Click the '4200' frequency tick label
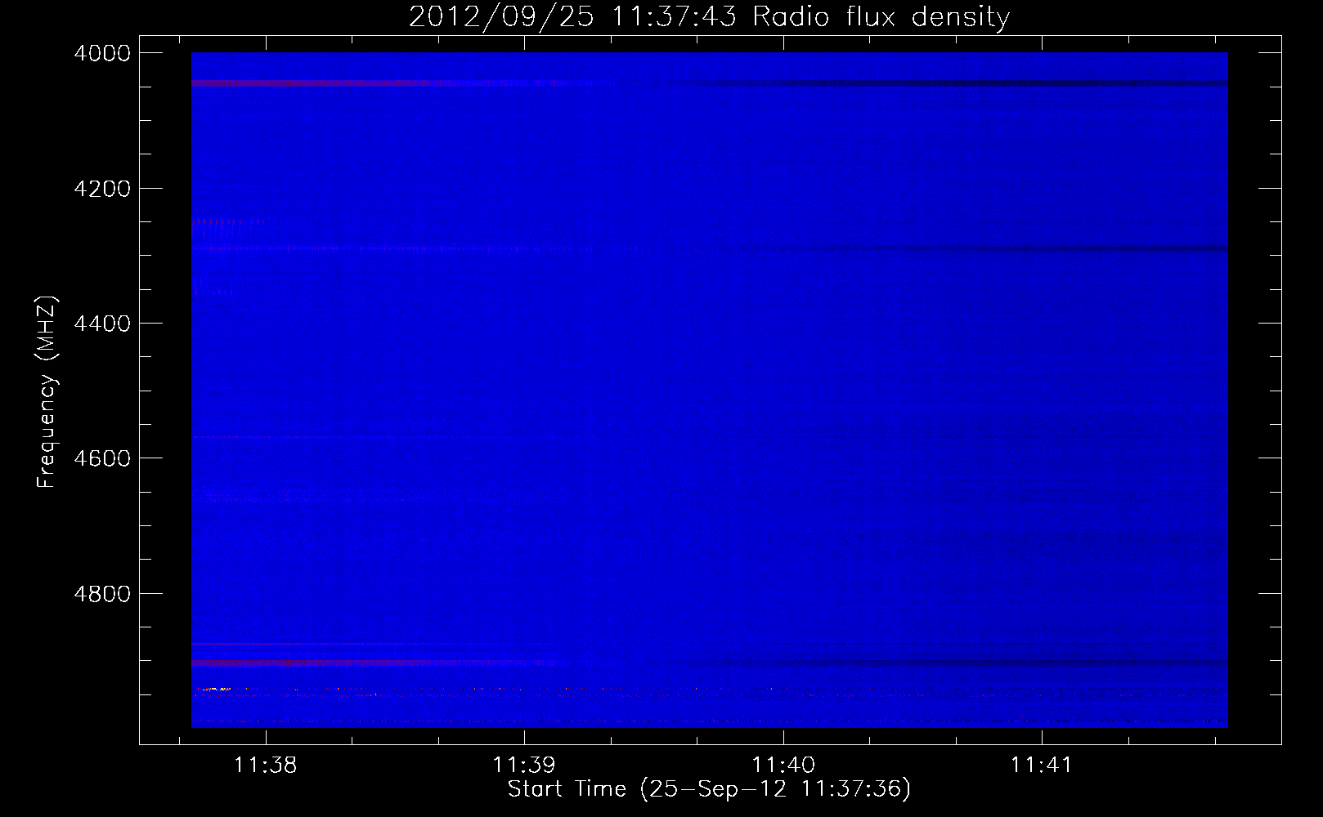Screen dimensions: 1323x817 point(102,189)
